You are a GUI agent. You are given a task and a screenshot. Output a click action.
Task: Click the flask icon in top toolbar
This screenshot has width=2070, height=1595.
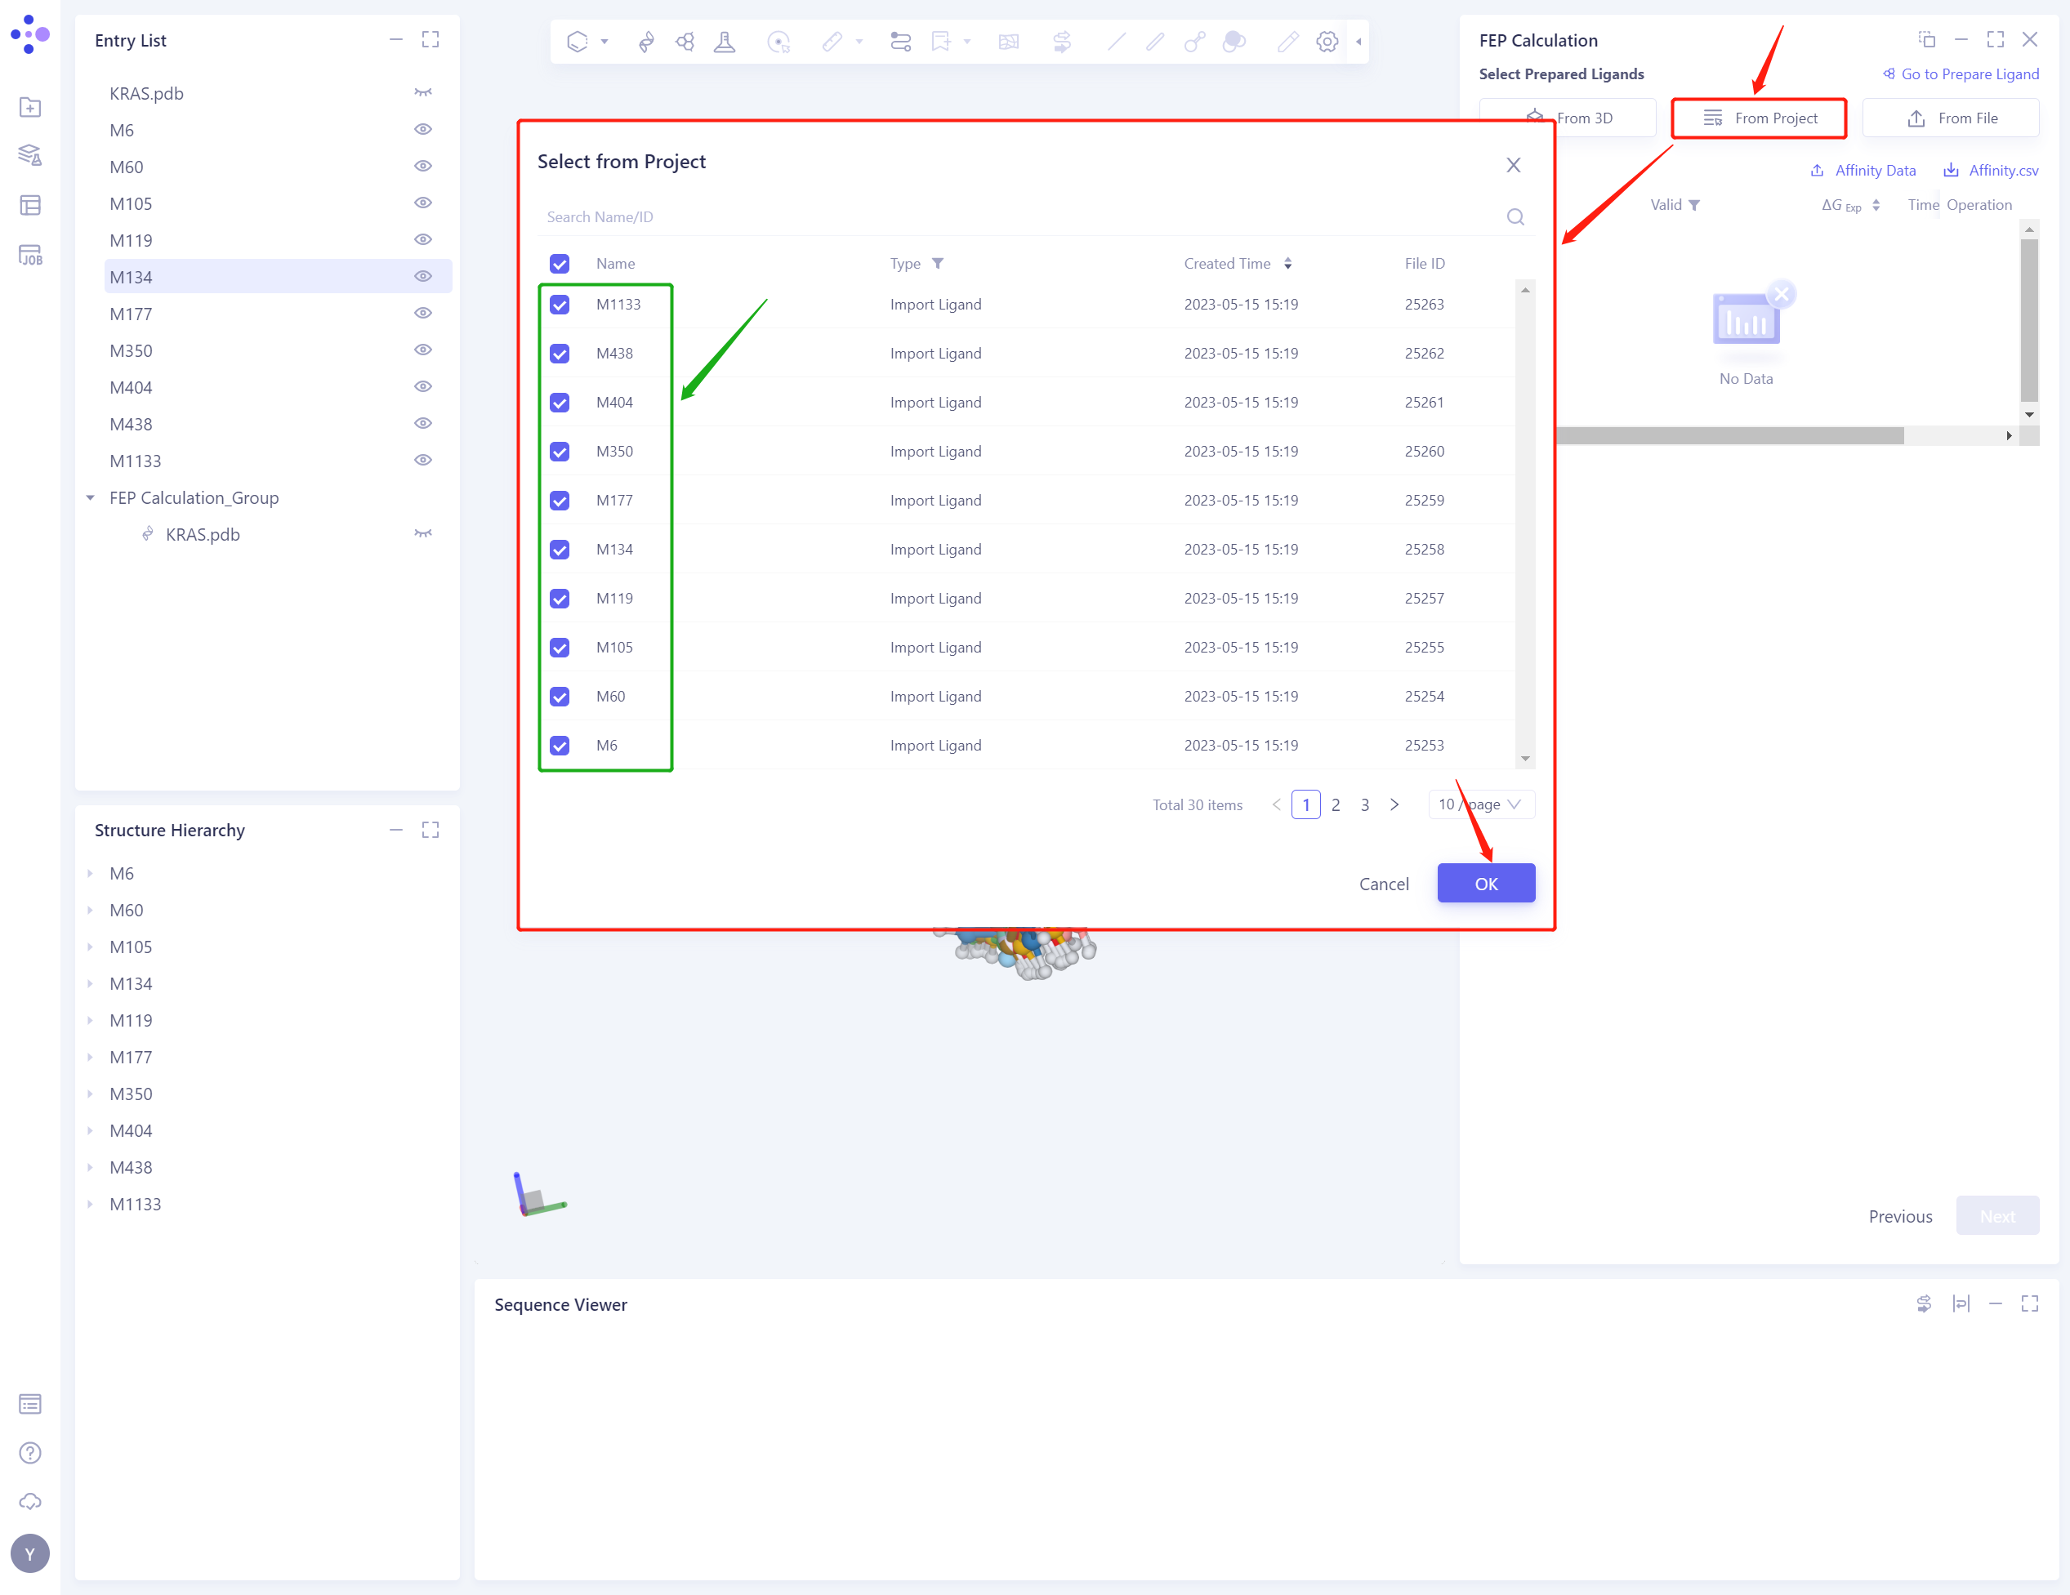pyautogui.click(x=724, y=42)
